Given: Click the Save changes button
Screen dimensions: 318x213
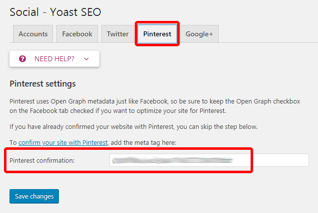Looking at the screenshot, I should pyautogui.click(x=34, y=196).
